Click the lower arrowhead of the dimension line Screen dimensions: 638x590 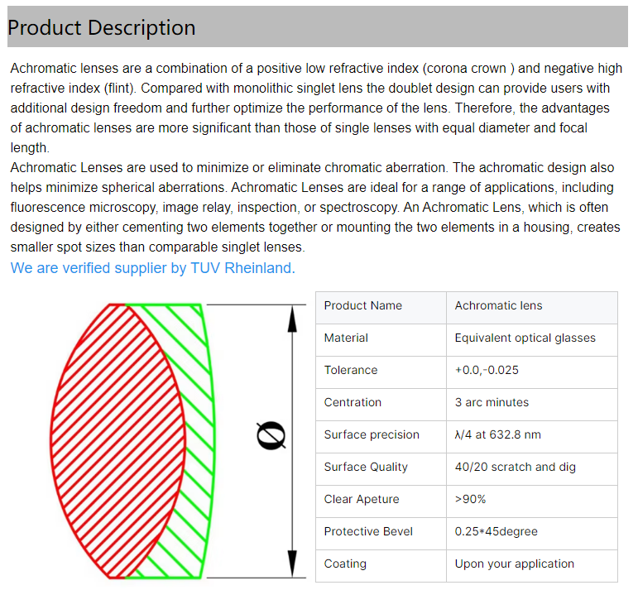click(292, 564)
